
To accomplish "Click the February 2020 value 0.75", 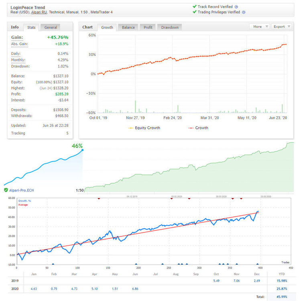I will [54, 289].
